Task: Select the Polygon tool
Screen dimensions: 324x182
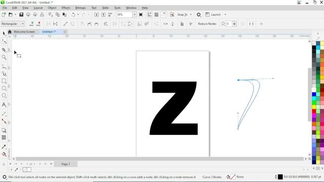Action: point(4,96)
